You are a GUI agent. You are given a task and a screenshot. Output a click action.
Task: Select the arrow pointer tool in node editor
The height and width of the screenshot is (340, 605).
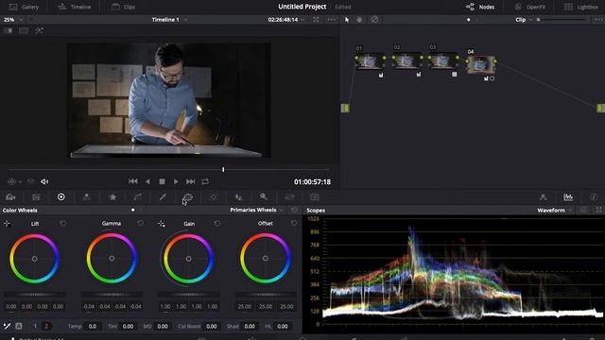click(347, 20)
